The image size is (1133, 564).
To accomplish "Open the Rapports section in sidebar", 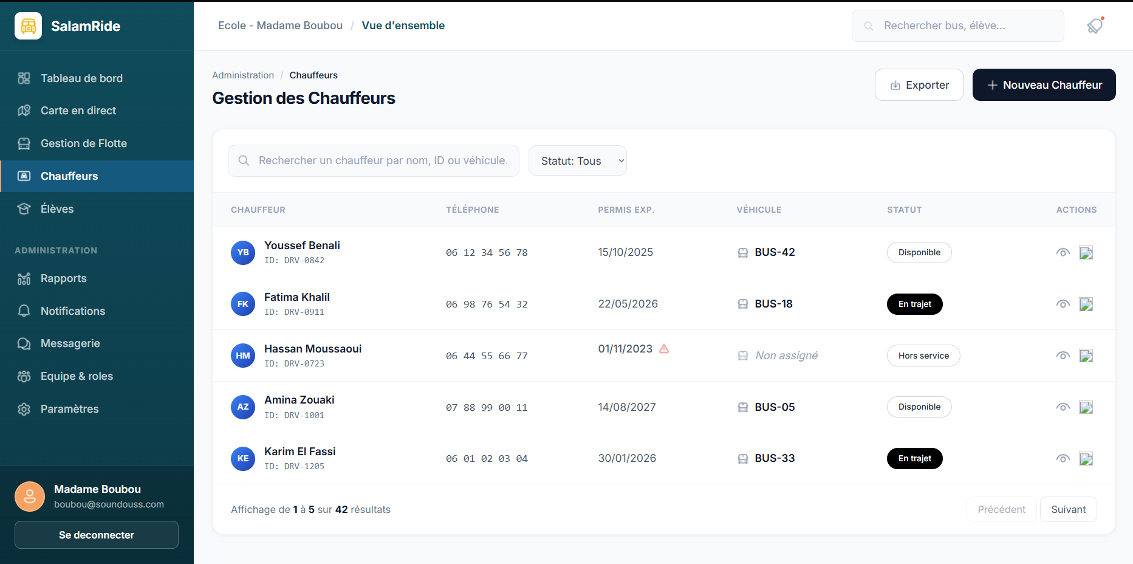I will 63,278.
